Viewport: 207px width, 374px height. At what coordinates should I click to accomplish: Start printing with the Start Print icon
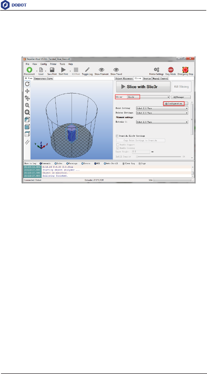[x=63, y=70]
